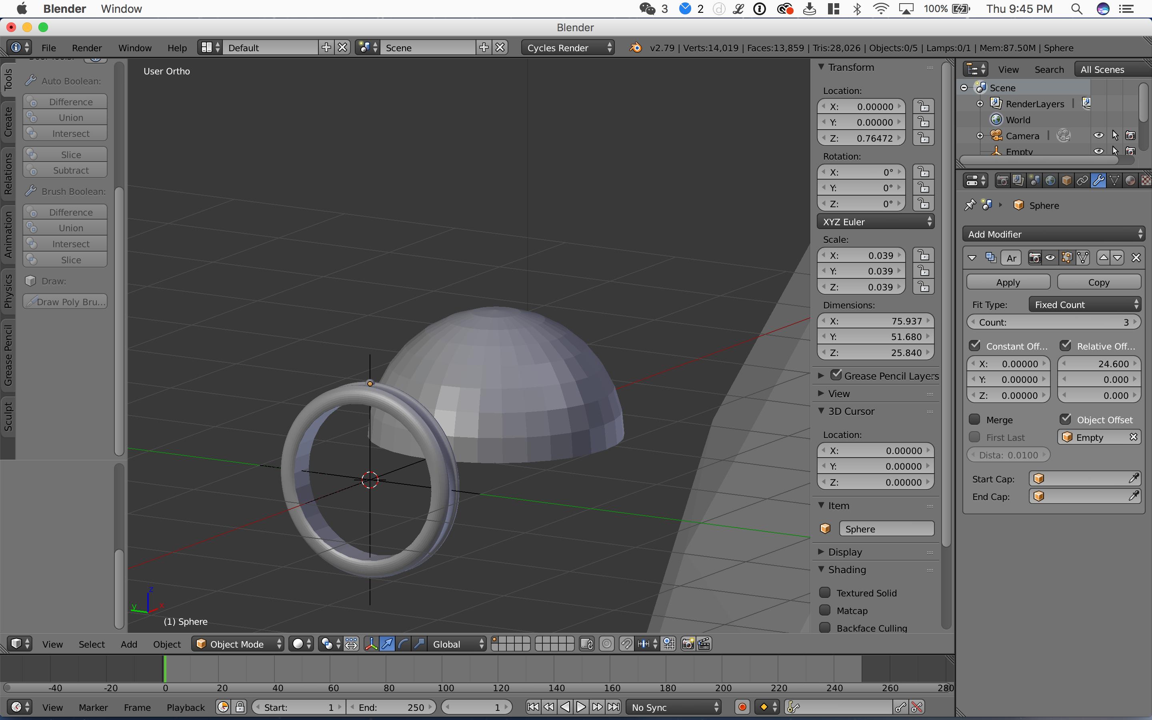Toggle the 3D manipulator widget icon
Screen dimensions: 1152x720
pos(371,644)
